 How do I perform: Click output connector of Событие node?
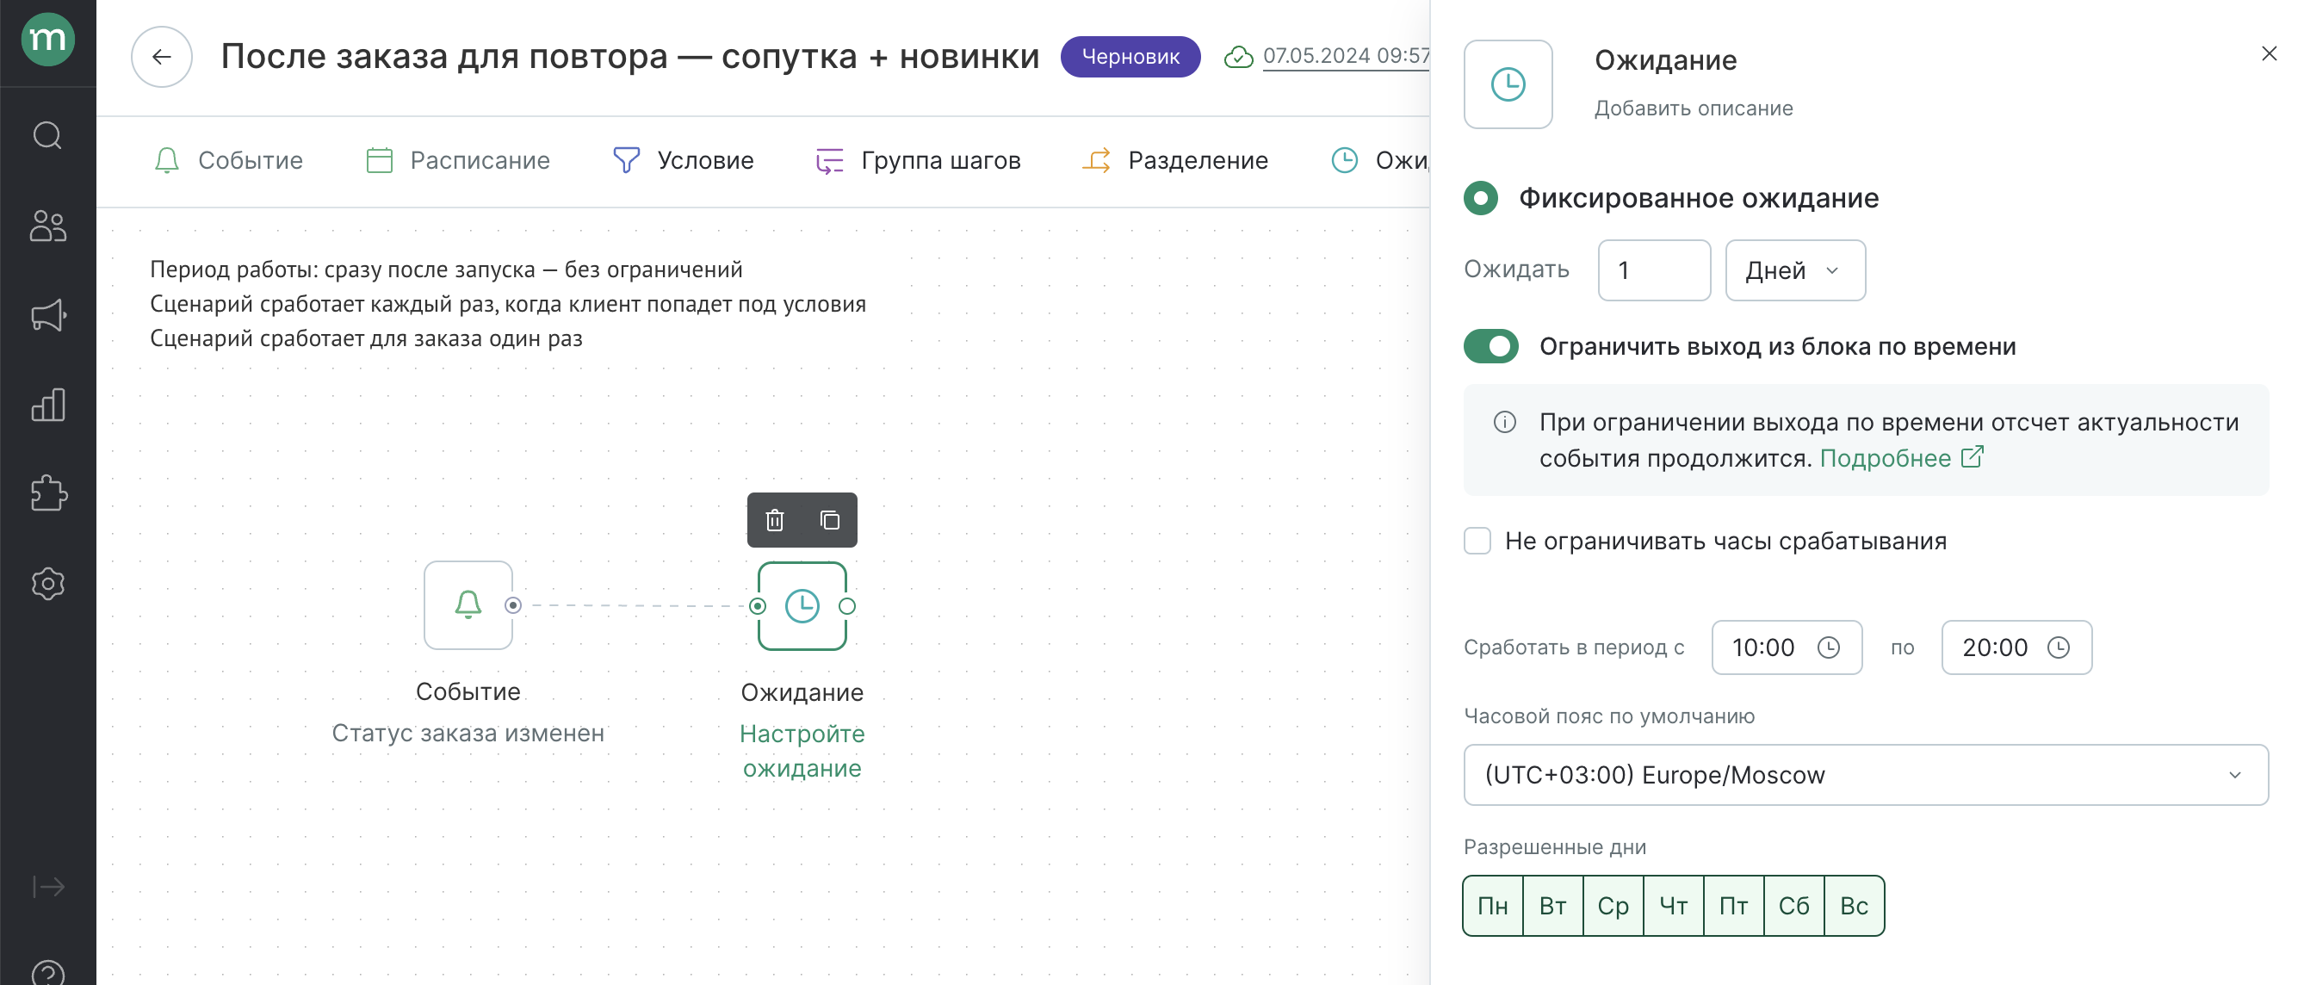512,605
